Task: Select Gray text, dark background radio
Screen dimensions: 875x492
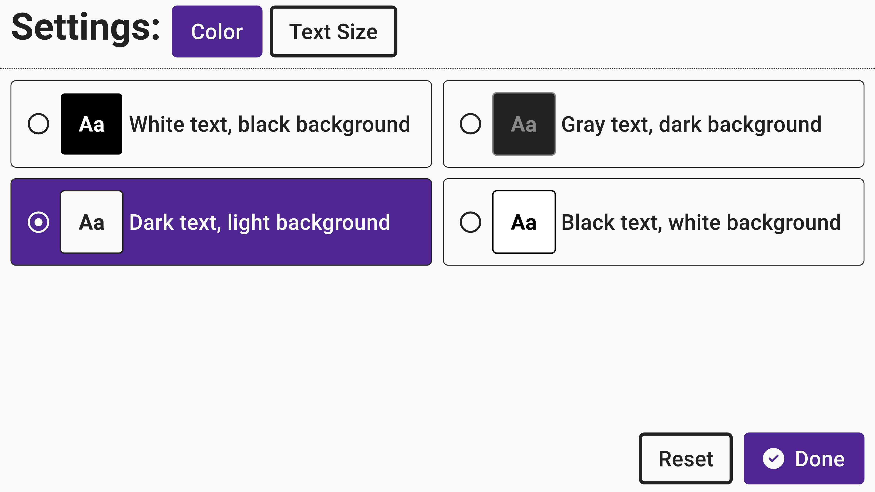Action: (x=471, y=124)
